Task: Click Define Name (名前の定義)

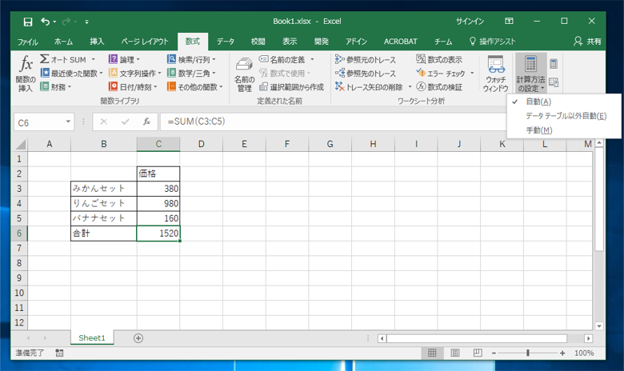Action: click(x=282, y=60)
